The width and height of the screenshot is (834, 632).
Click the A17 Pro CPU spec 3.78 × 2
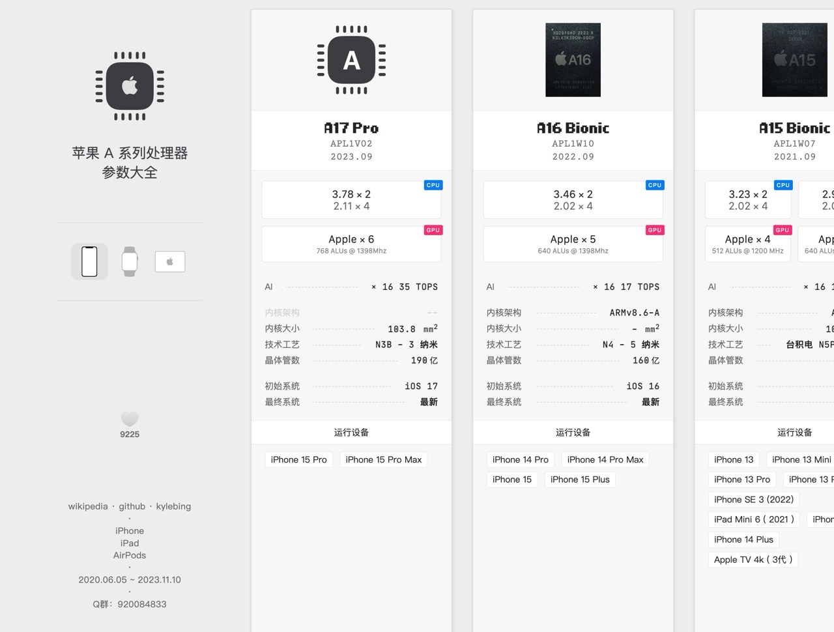[x=351, y=194]
